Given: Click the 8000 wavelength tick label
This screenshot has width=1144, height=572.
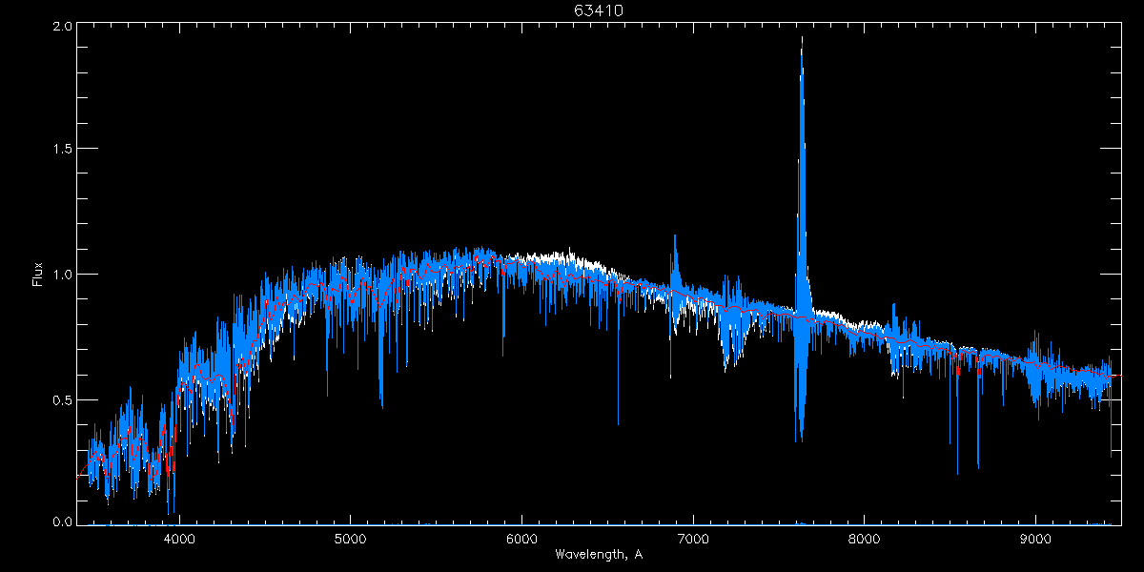Looking at the screenshot, I should 865,538.
